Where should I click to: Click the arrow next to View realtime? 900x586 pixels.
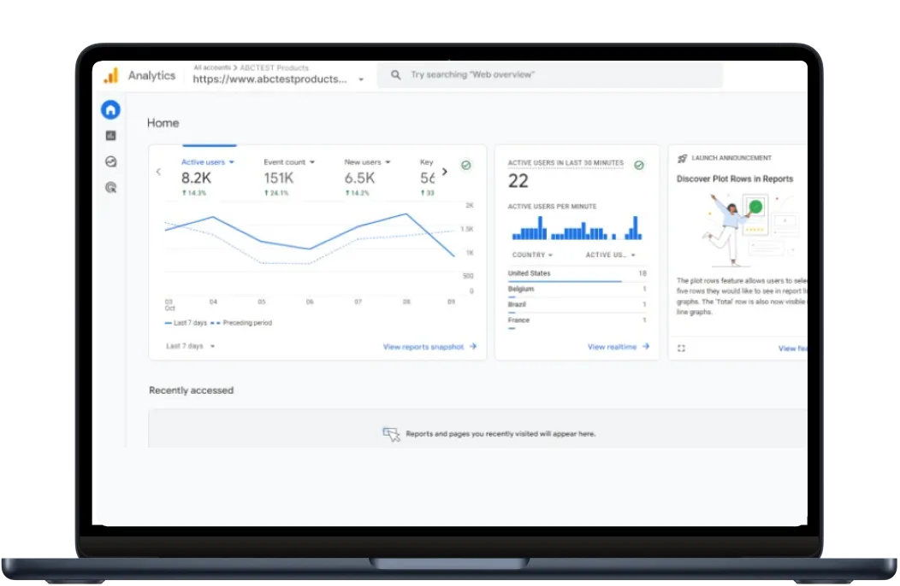click(x=646, y=346)
